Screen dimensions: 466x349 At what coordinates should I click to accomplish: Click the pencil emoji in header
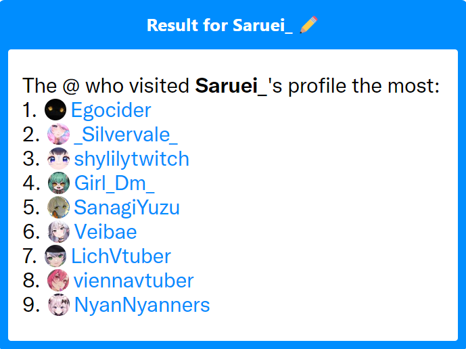308,25
